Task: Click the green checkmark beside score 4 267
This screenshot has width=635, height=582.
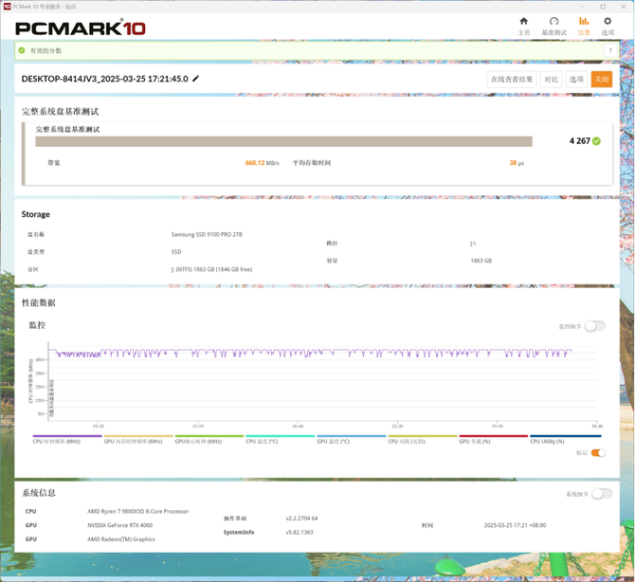Action: 596,141
